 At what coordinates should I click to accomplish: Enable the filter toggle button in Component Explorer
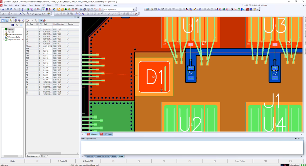(x=41, y=21)
